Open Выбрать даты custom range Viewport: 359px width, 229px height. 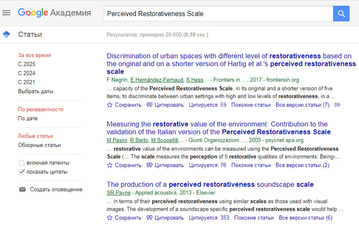pos(35,91)
